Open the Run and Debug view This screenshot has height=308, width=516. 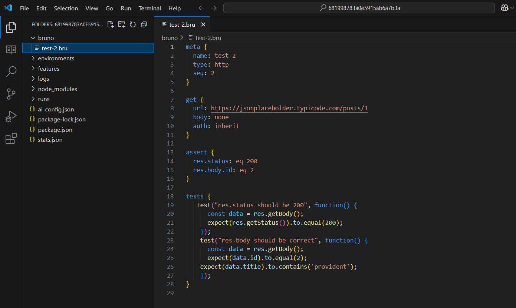(x=11, y=116)
